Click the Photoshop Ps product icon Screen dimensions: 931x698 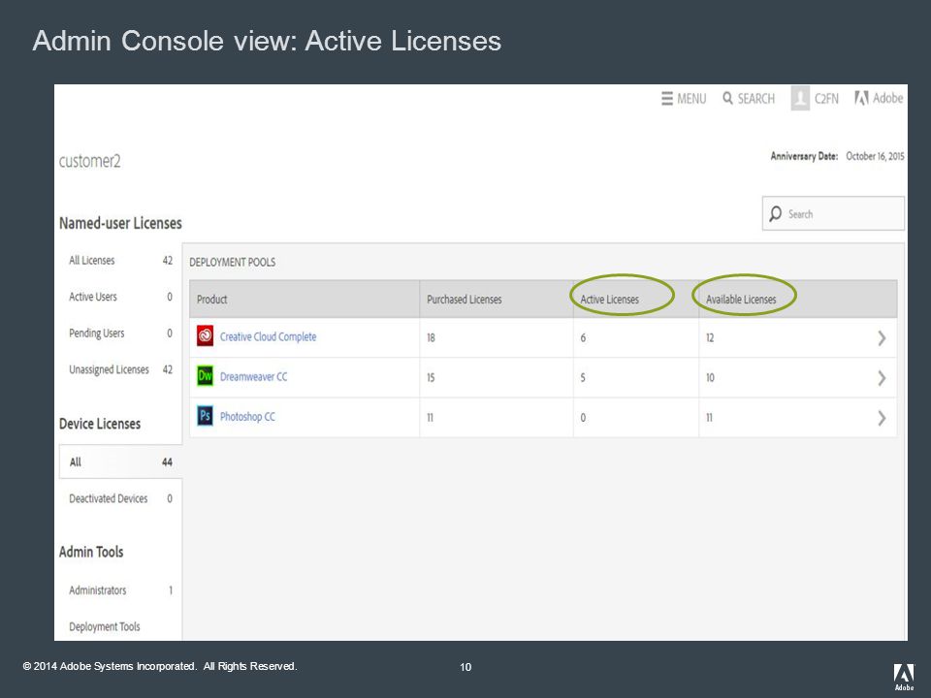tap(205, 416)
